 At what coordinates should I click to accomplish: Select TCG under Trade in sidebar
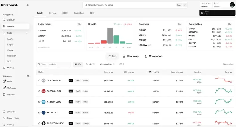9,61
